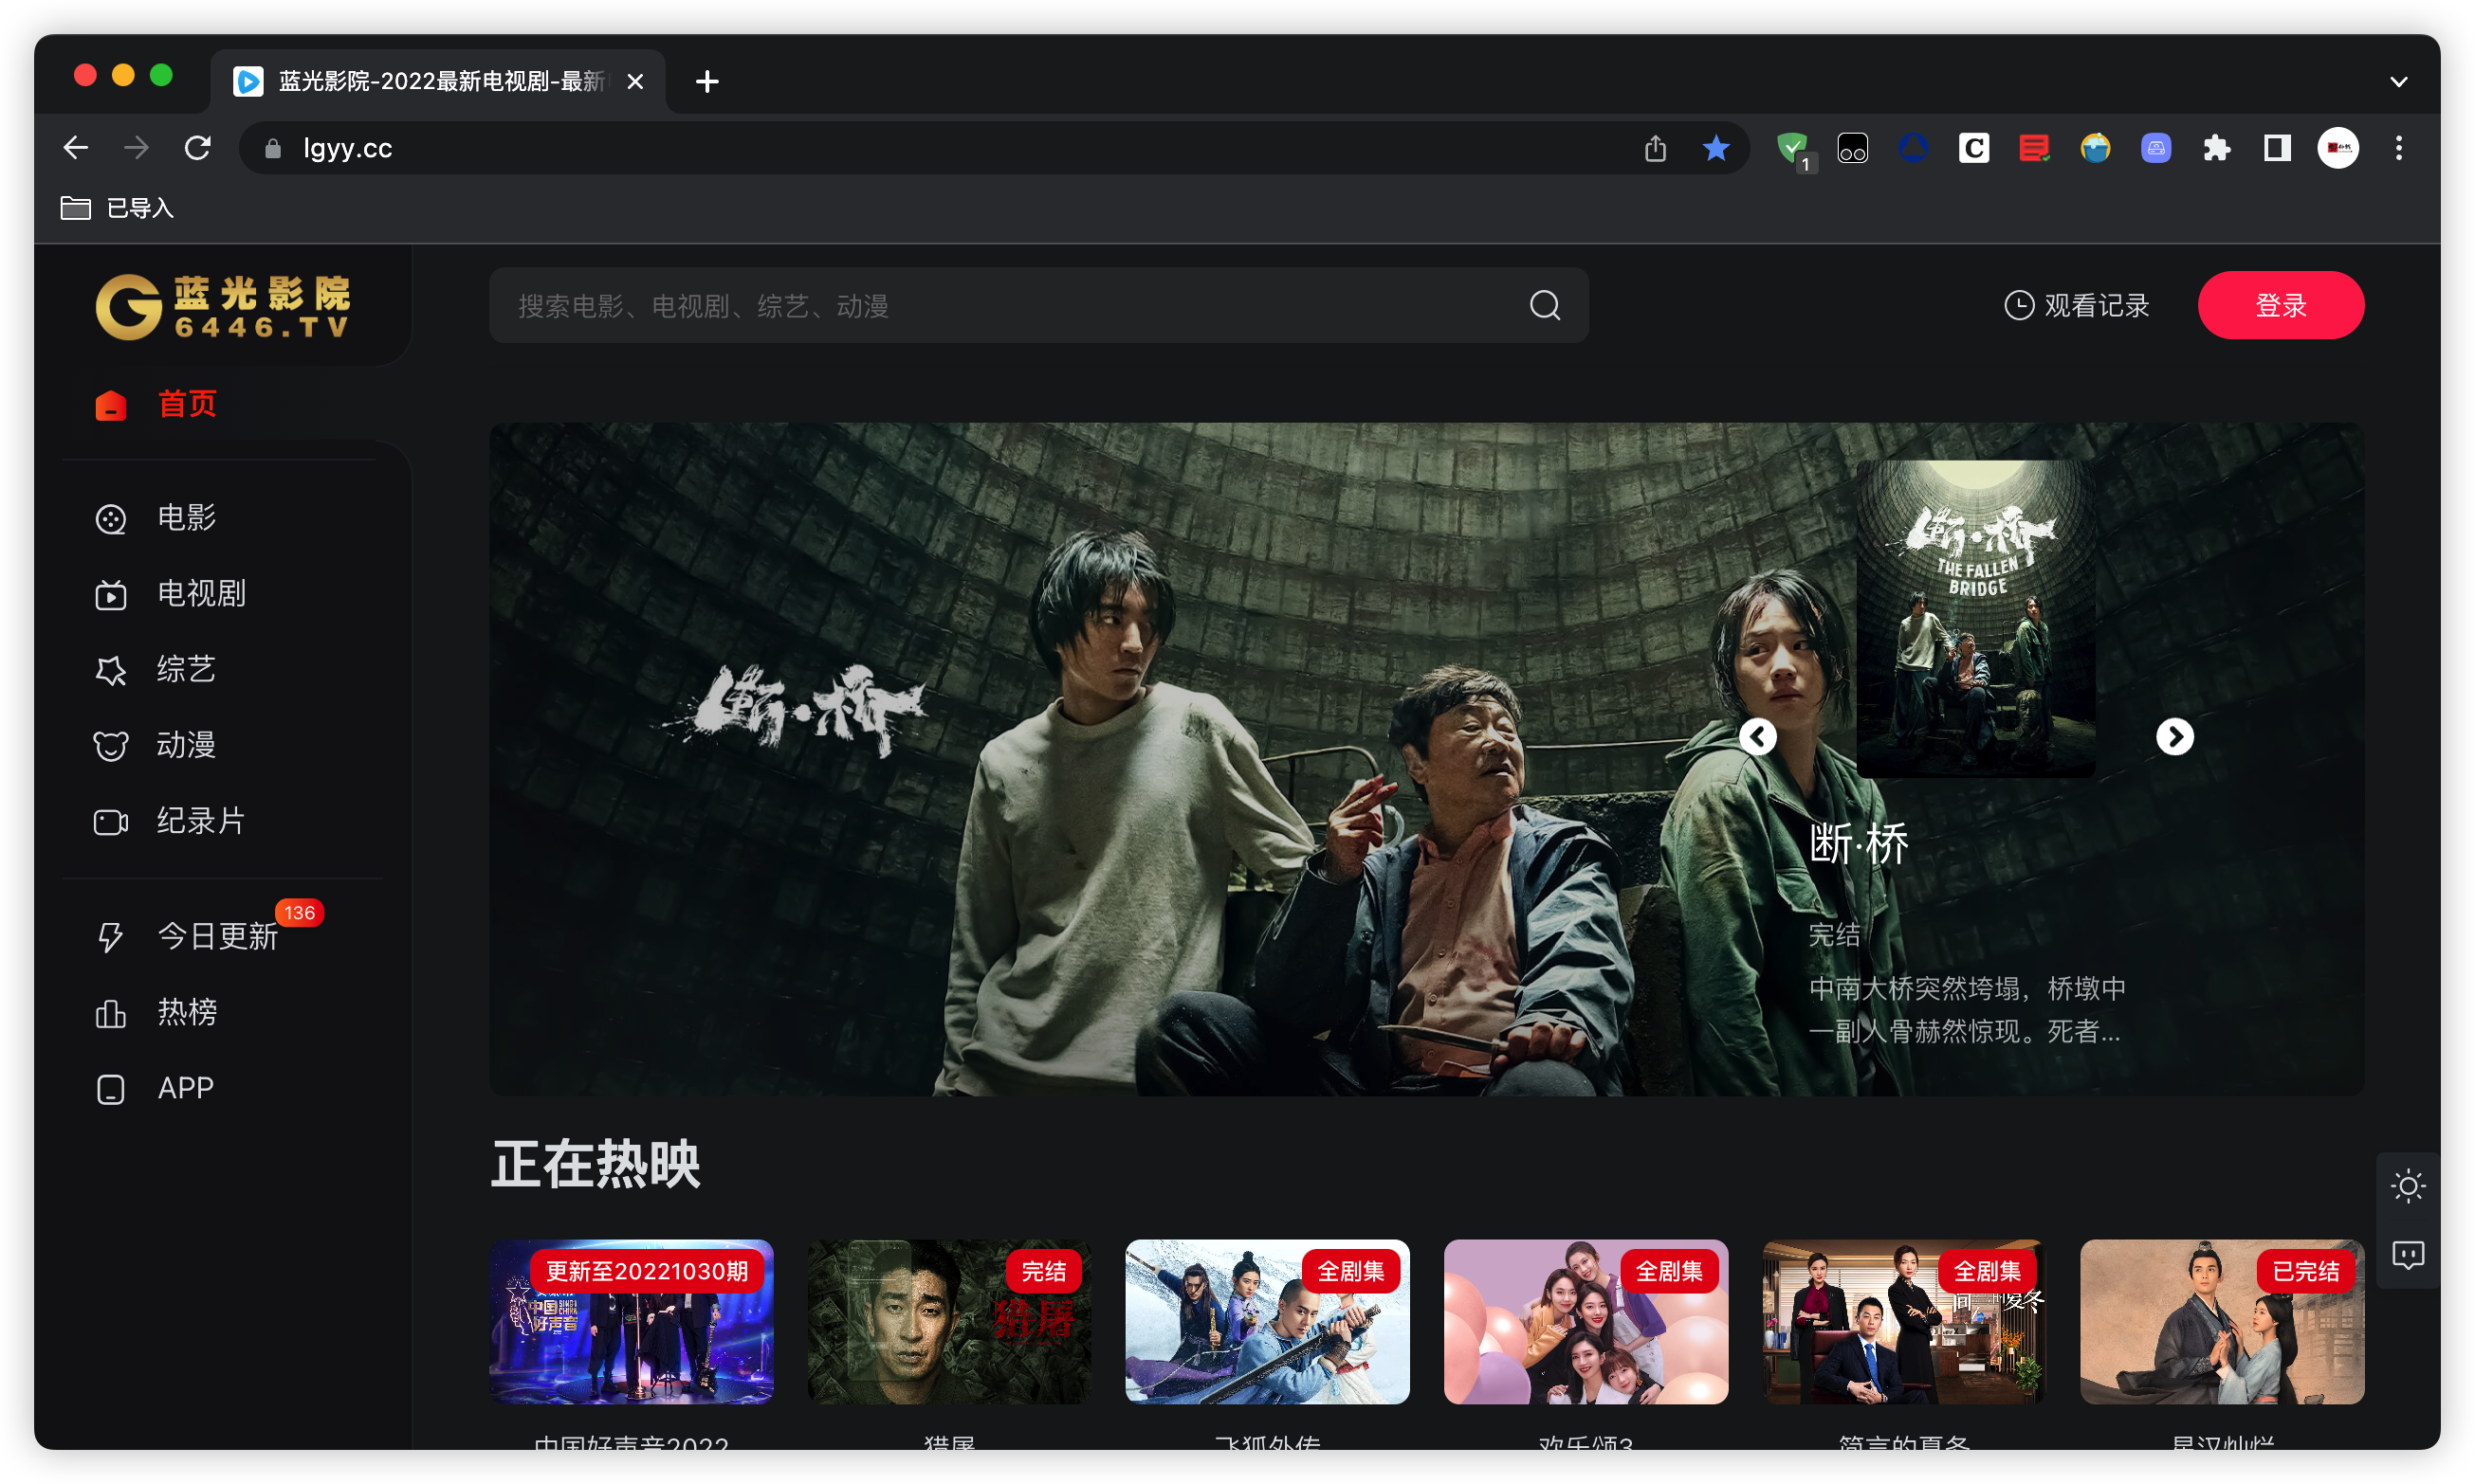Open 中国好声音2022 thumbnail

(632, 1322)
